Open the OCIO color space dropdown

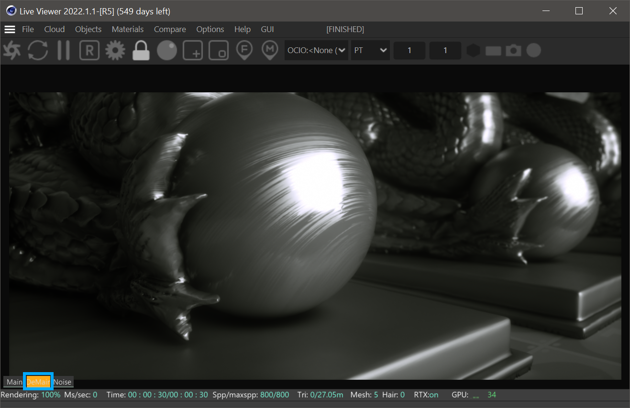tap(316, 50)
